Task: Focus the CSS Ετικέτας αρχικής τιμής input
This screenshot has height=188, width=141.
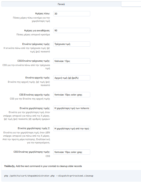Action: (x=72, y=95)
